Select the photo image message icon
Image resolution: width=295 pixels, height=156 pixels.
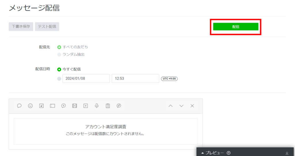pyautogui.click(x=41, y=106)
